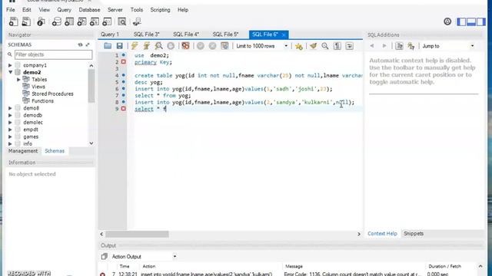Rollback transaction icon in editor toolbar
The height and width of the screenshot is (276, 492).
click(212, 46)
